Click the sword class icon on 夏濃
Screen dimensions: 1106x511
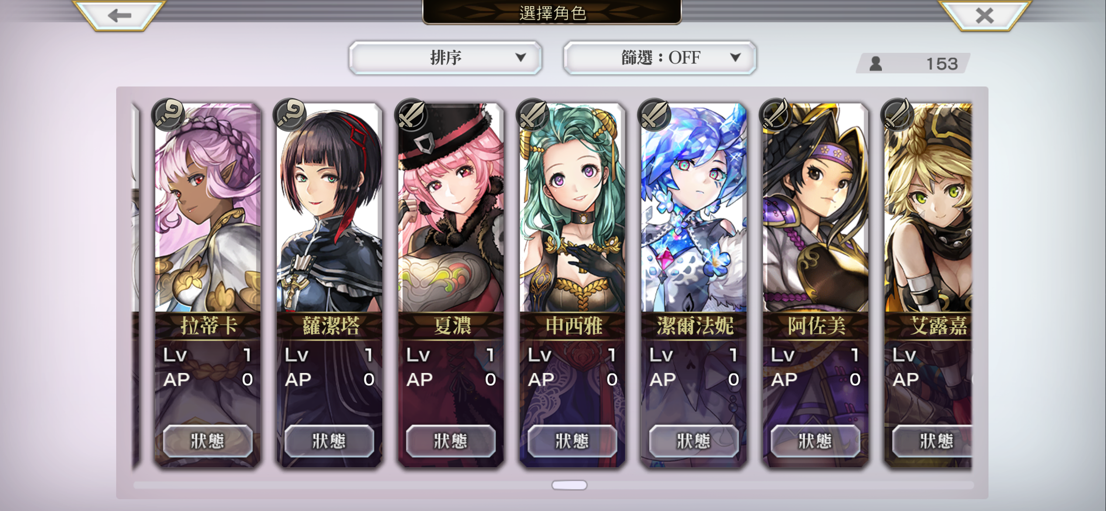(x=411, y=115)
